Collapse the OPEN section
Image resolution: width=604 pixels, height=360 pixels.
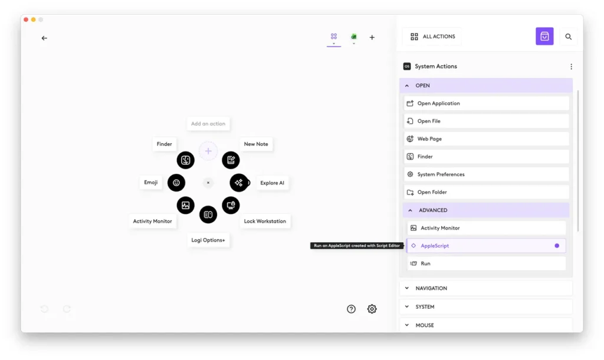tap(407, 85)
